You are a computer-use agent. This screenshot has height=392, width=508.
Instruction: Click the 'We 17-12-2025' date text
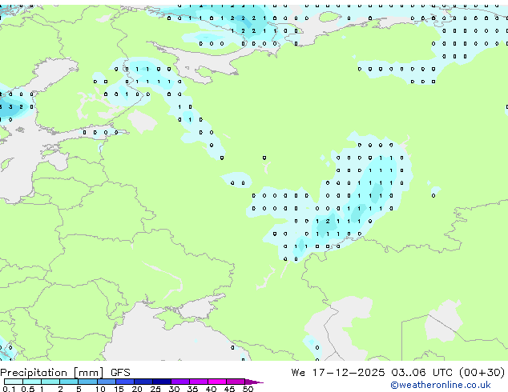coord(338,373)
